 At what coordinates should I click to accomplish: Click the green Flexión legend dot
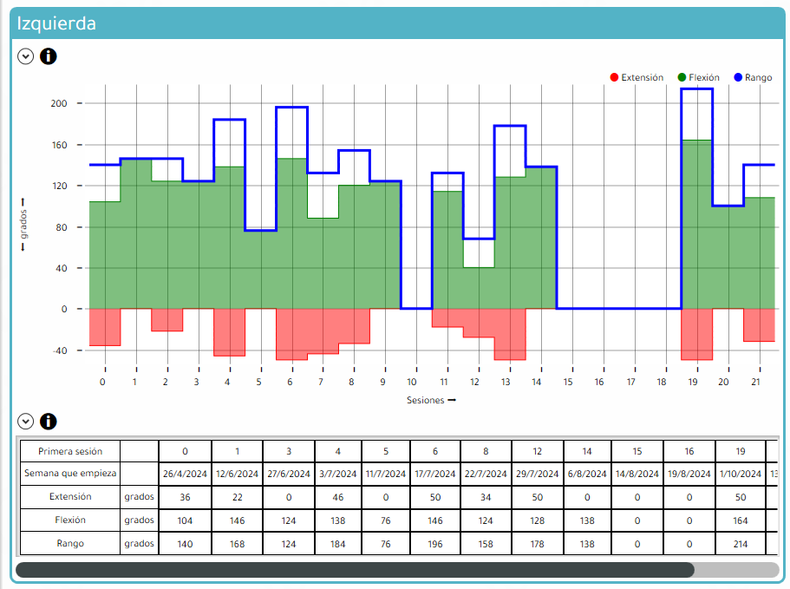click(682, 77)
